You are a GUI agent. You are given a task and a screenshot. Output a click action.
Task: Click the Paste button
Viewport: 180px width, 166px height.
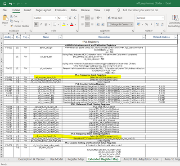pyautogui.click(x=5, y=21)
